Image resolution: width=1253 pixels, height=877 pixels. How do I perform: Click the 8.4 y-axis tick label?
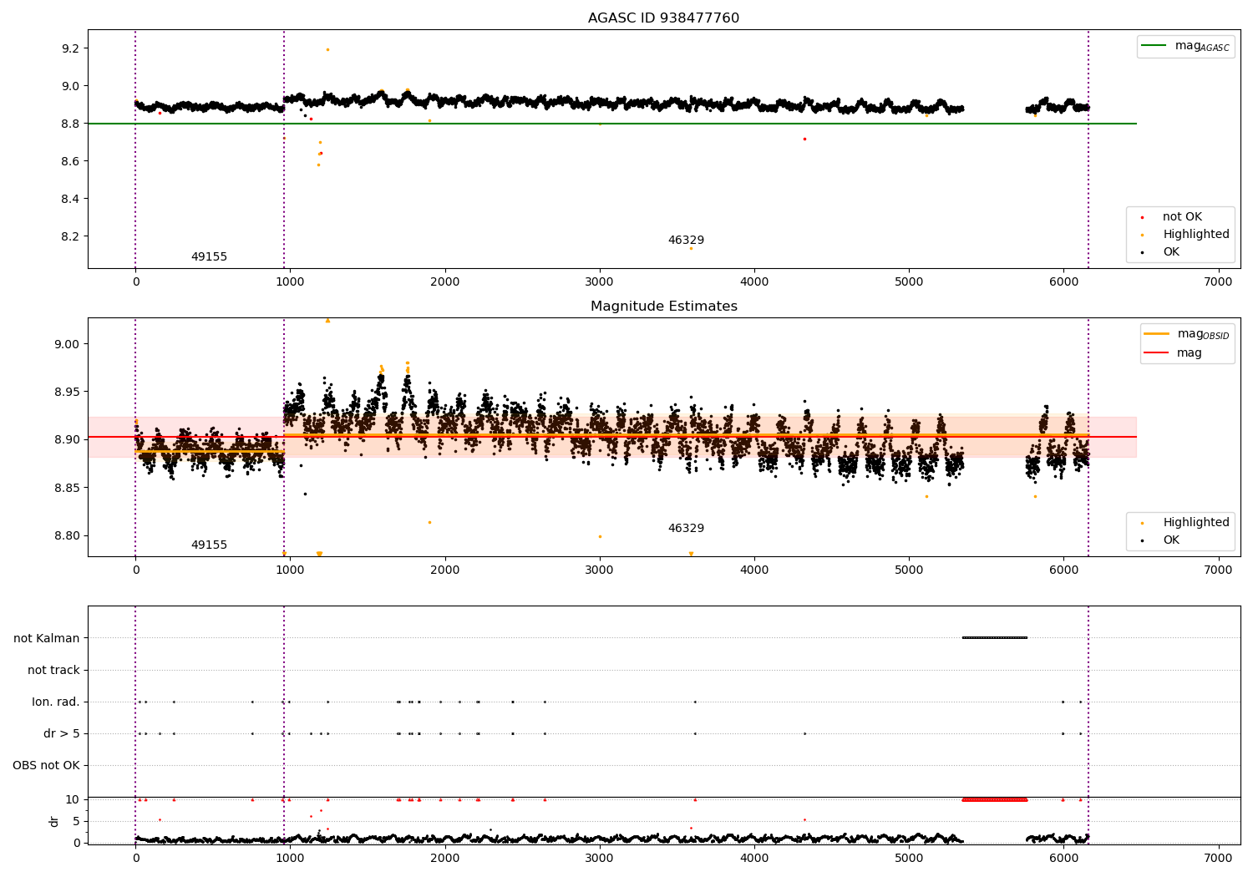coord(70,199)
